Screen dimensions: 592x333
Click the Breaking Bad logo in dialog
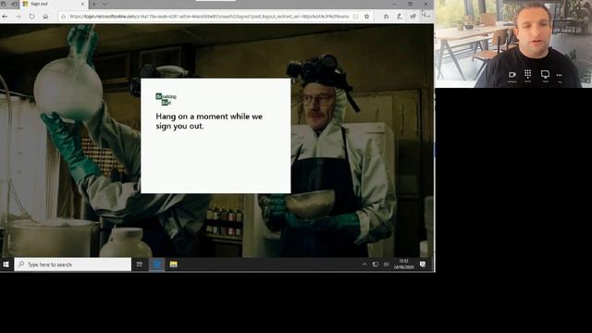pyautogui.click(x=166, y=99)
